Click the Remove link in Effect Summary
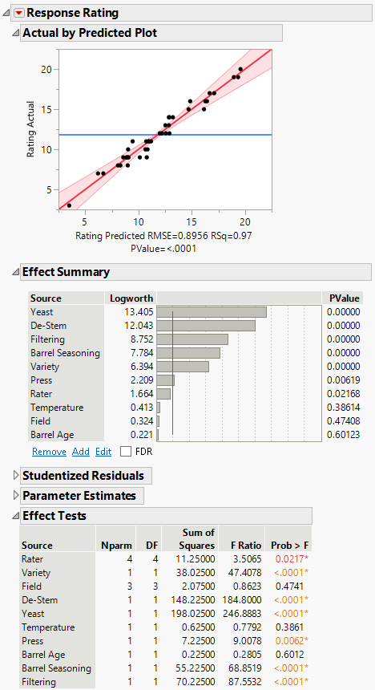Image resolution: width=375 pixels, height=690 pixels. [49, 452]
